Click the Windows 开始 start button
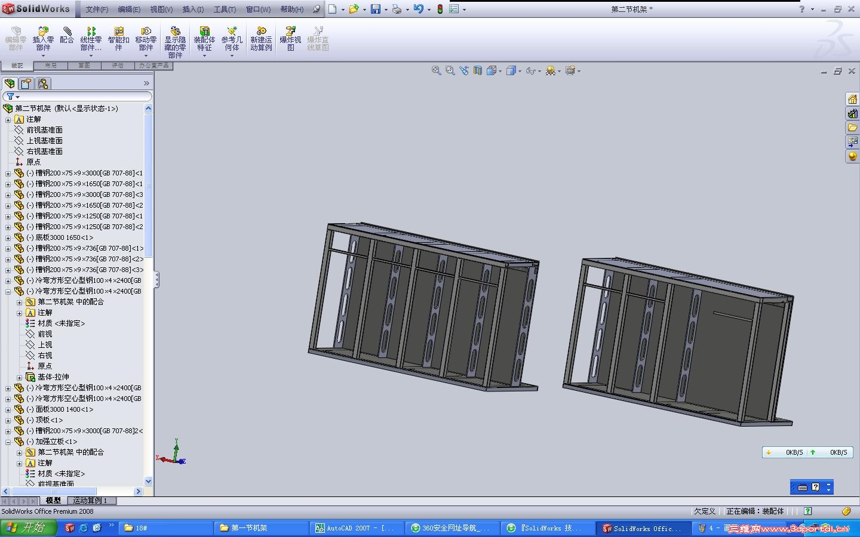 (x=29, y=528)
